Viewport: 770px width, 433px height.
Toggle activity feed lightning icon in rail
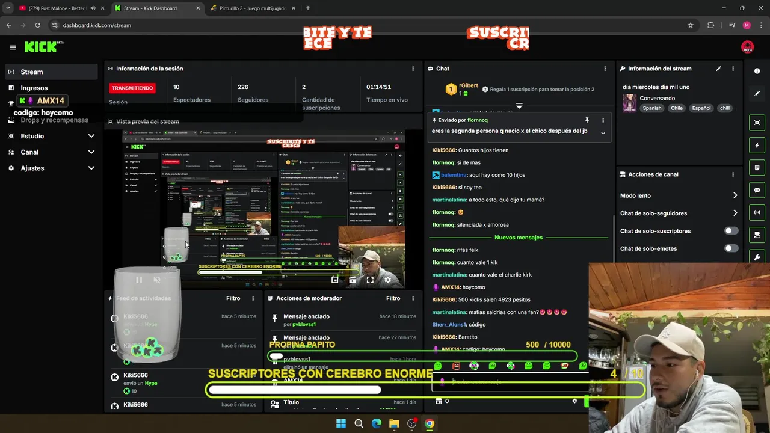[x=757, y=145]
